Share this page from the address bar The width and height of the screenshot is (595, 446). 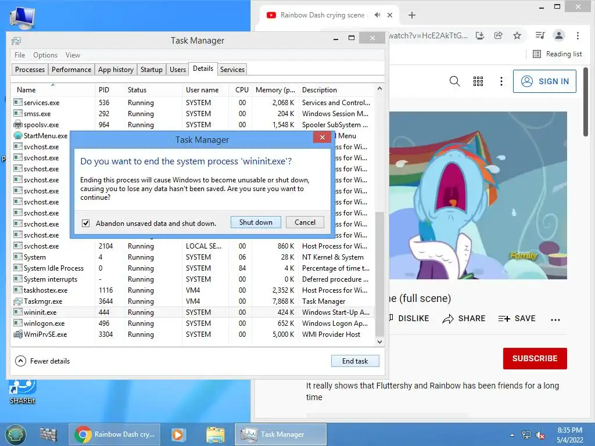(x=498, y=35)
